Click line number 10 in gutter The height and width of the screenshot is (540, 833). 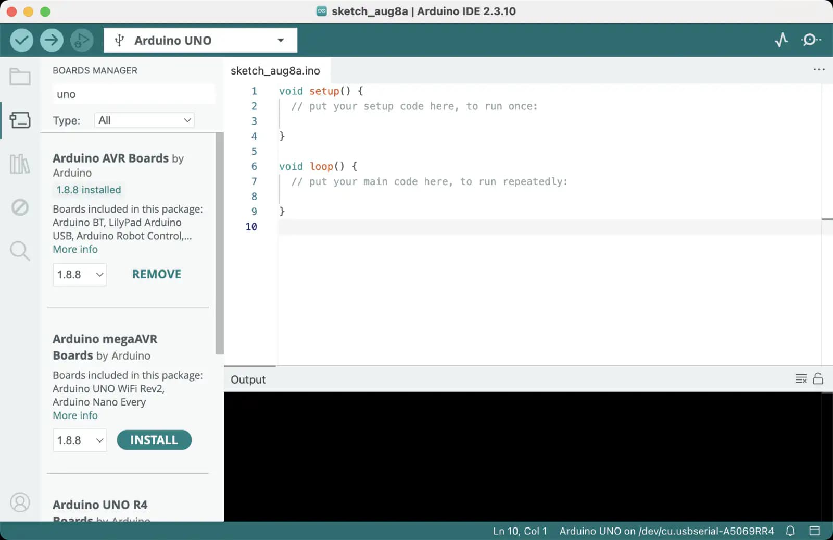(x=251, y=227)
